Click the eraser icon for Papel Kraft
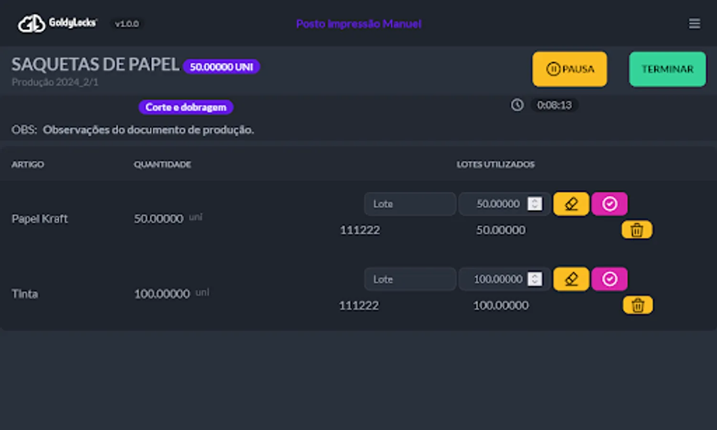Screen dimensions: 717x430 (571, 204)
